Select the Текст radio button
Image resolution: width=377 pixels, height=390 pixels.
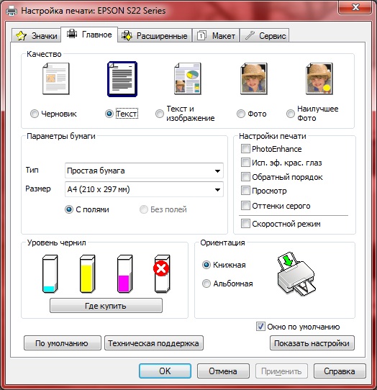pyautogui.click(x=109, y=114)
